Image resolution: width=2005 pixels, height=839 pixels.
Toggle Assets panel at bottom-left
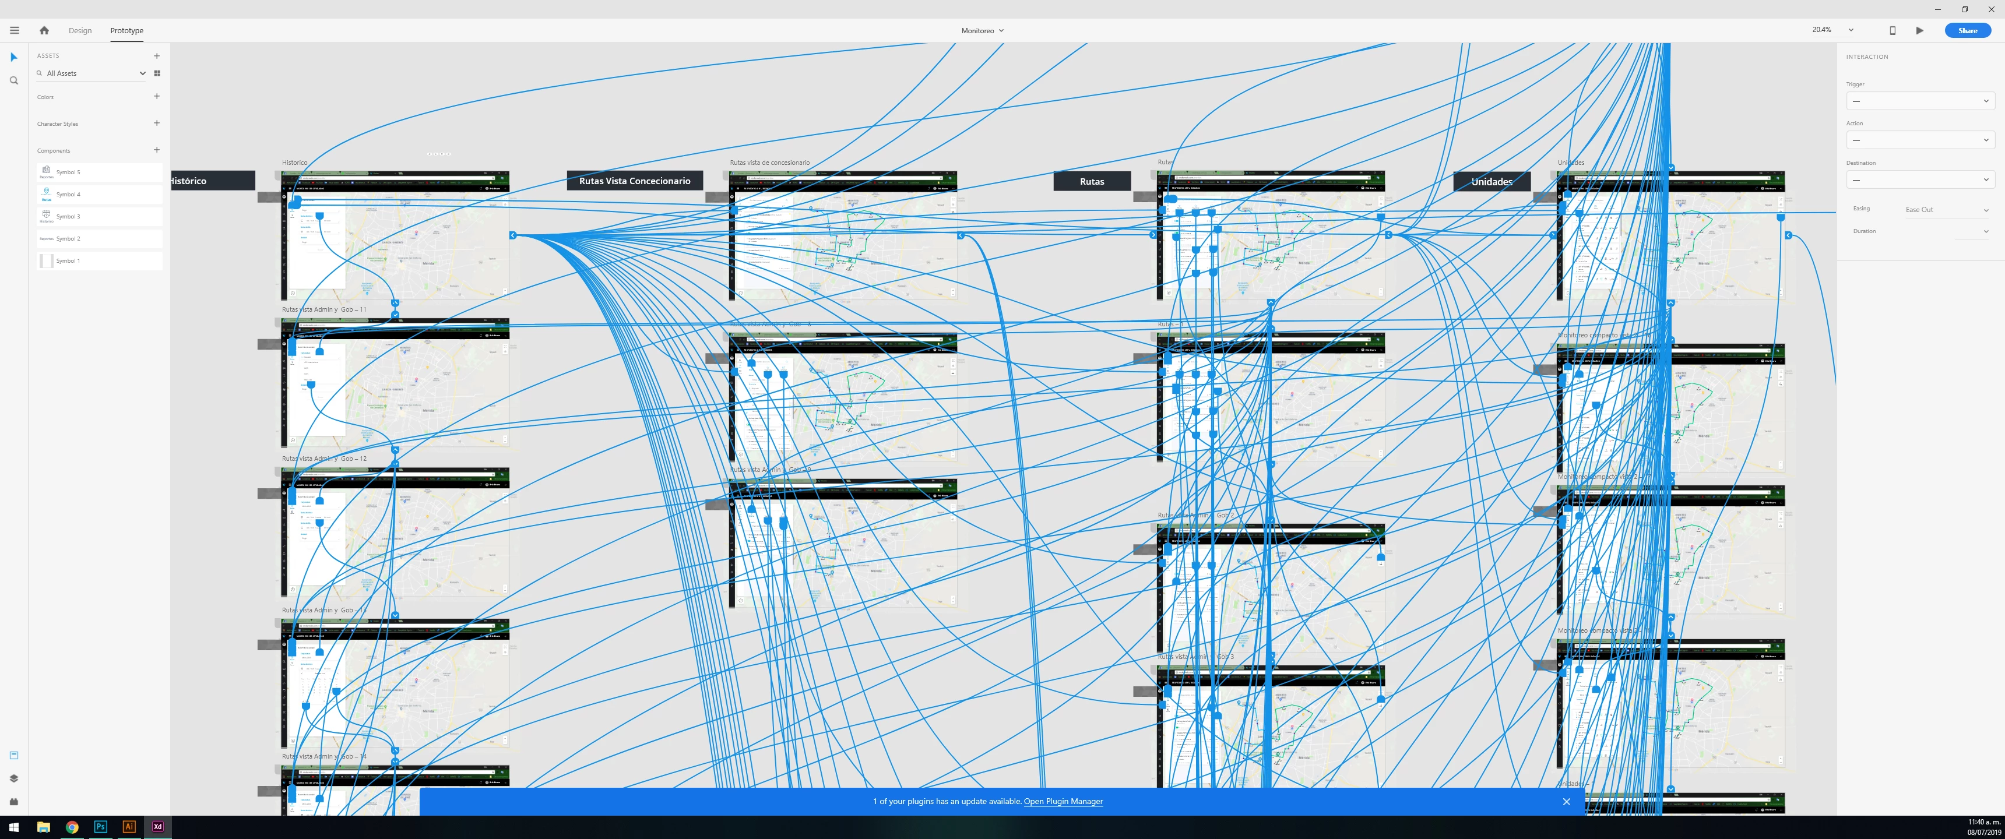click(x=13, y=755)
